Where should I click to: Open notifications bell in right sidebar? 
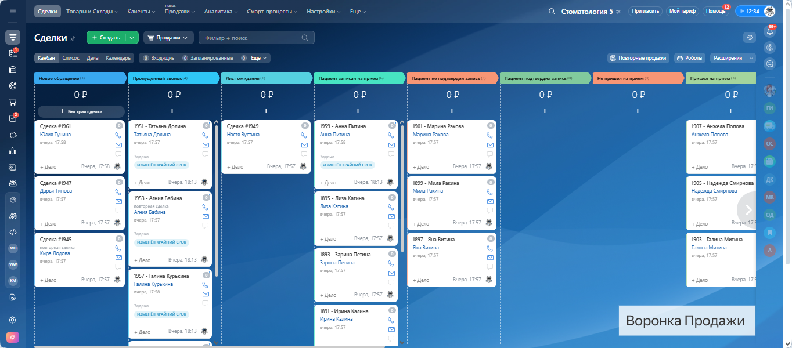click(771, 31)
